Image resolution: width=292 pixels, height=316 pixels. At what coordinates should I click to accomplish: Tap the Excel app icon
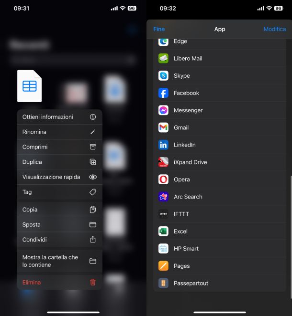pyautogui.click(x=163, y=232)
